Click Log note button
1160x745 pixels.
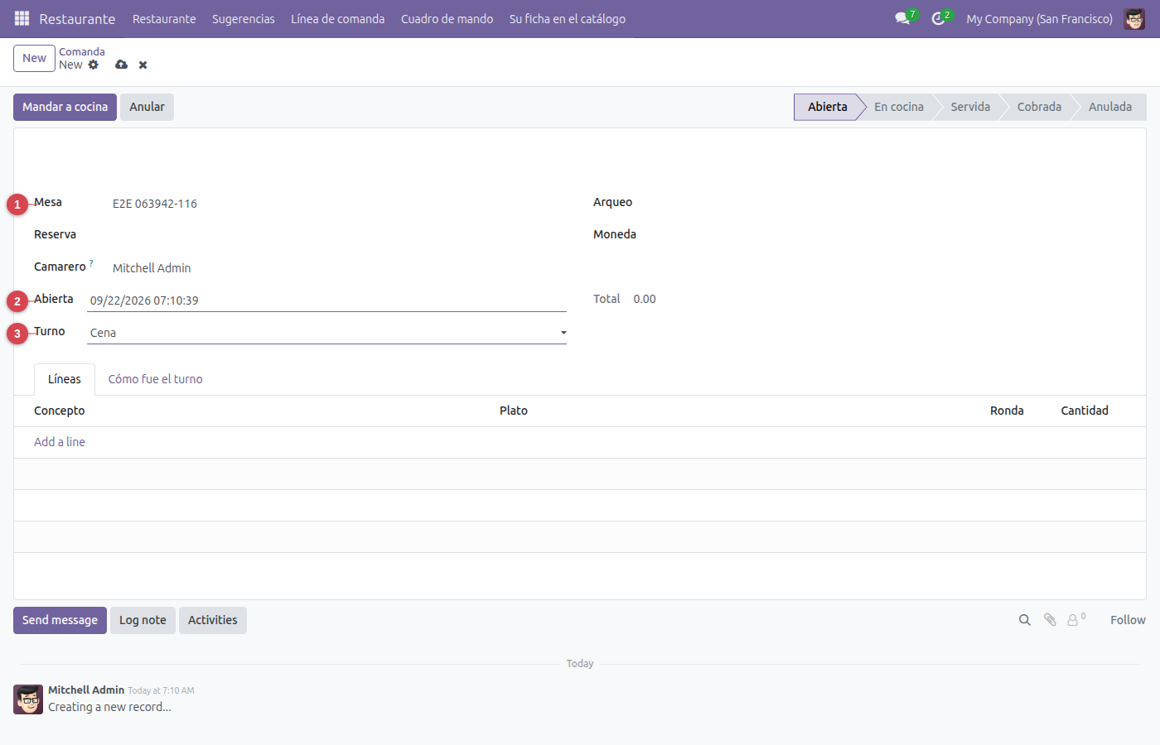click(143, 620)
